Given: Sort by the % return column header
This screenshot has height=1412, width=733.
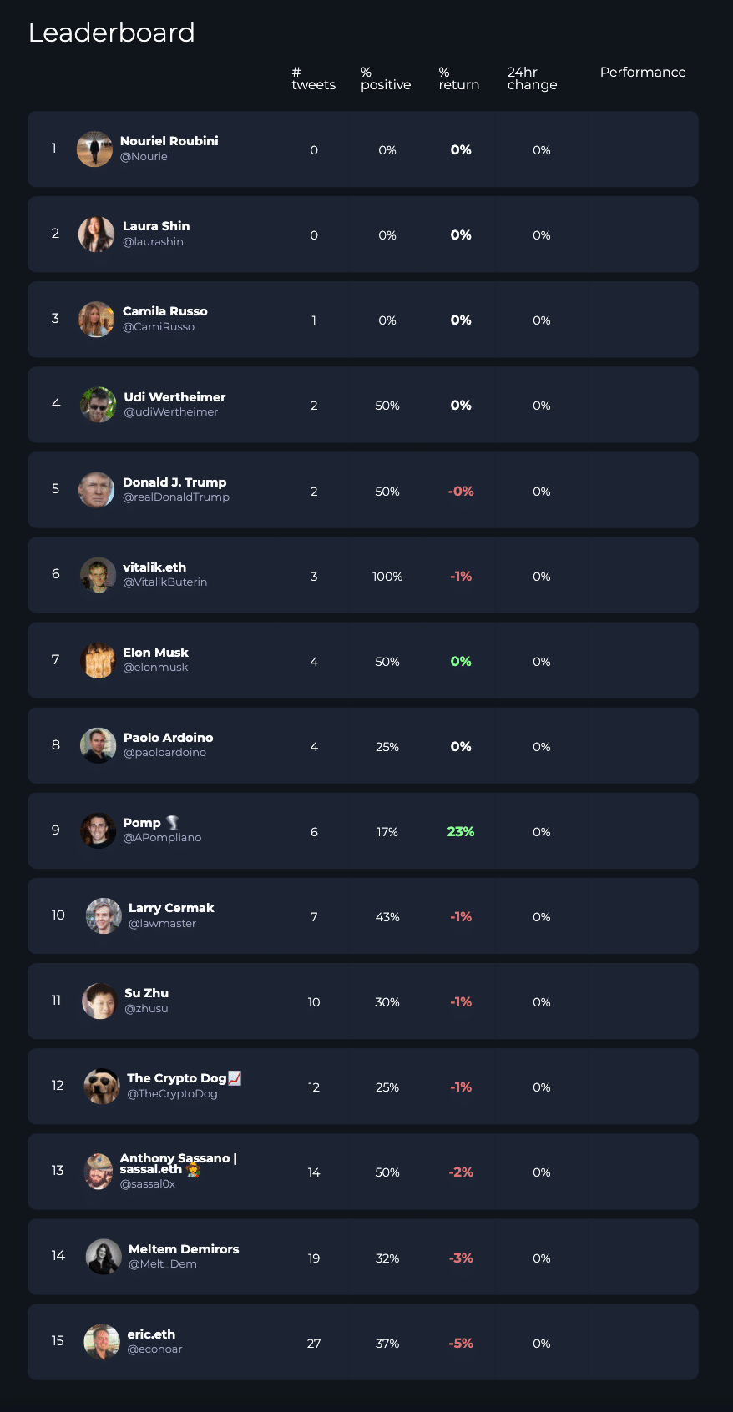Looking at the screenshot, I should 459,78.
